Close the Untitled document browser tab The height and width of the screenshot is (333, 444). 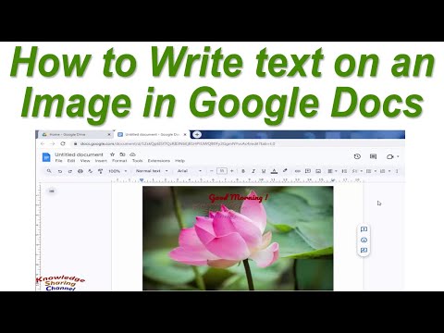[185, 135]
